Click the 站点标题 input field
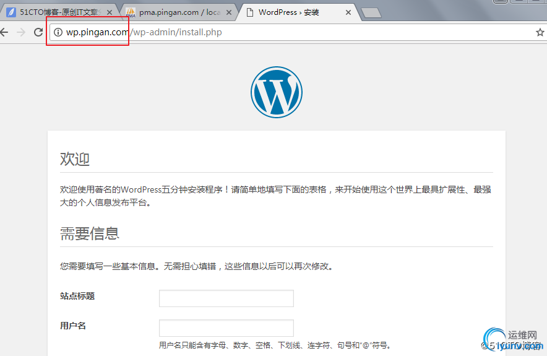 226,298
